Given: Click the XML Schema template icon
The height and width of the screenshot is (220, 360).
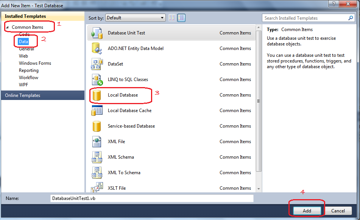Looking at the screenshot, I should pos(97,157).
